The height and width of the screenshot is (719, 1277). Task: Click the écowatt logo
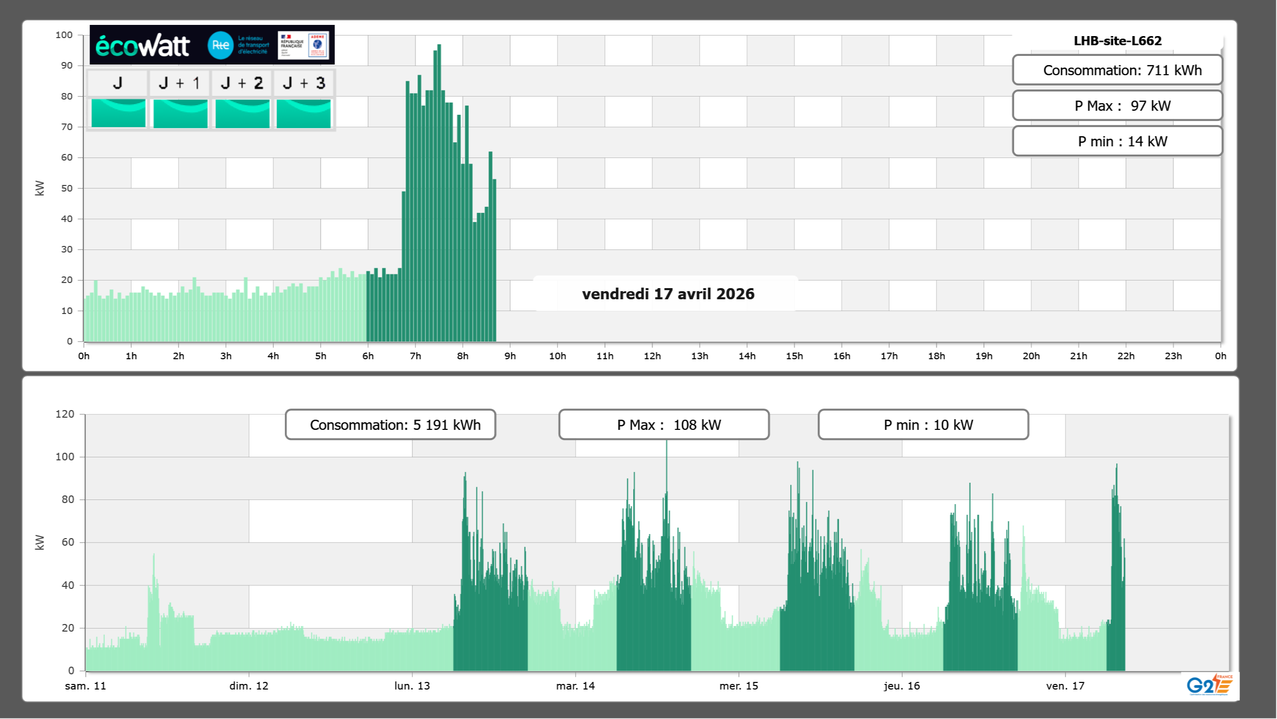pyautogui.click(x=142, y=46)
